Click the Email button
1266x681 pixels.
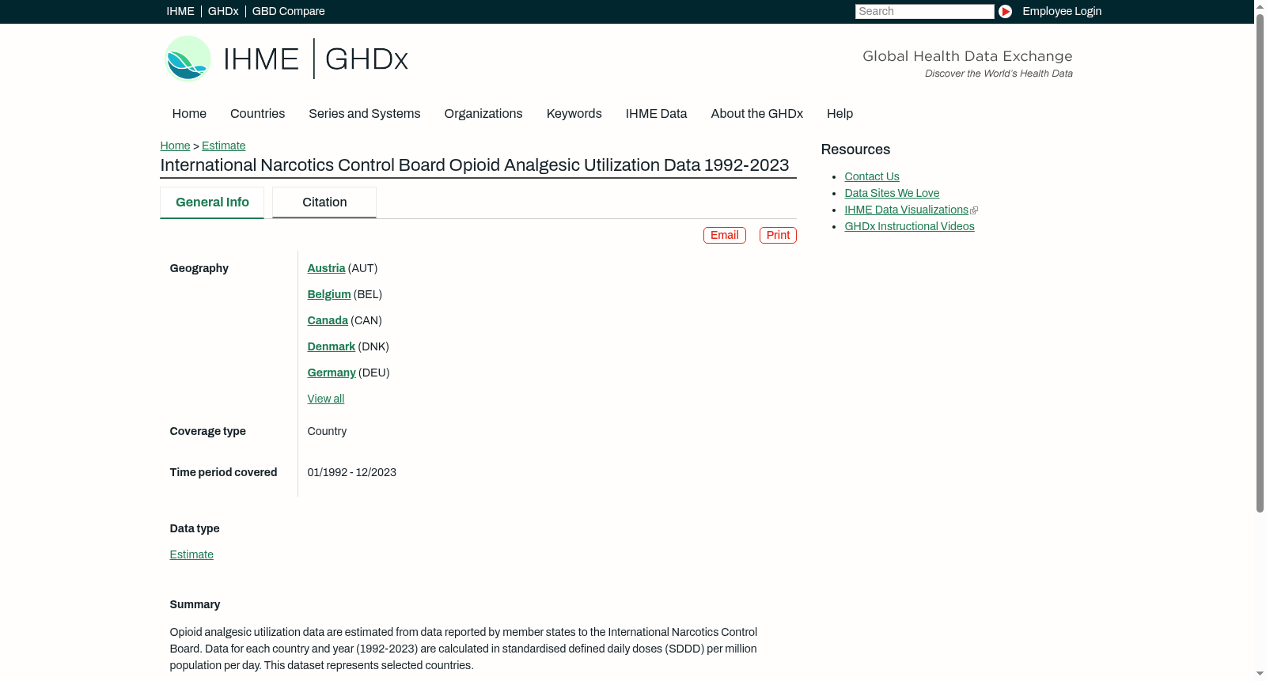724,235
